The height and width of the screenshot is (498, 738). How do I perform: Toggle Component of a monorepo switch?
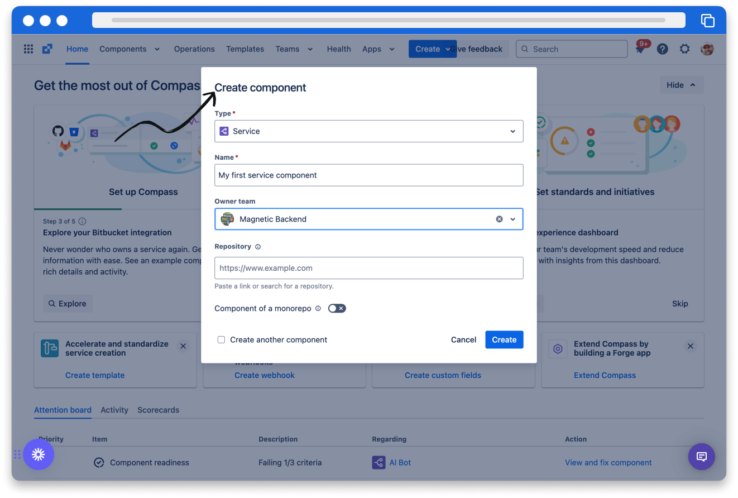coord(337,308)
